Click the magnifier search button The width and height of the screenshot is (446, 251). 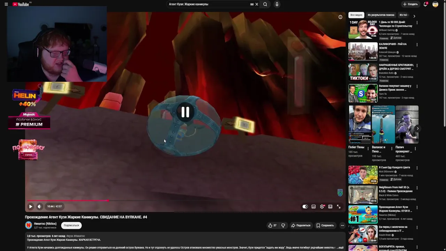(265, 4)
